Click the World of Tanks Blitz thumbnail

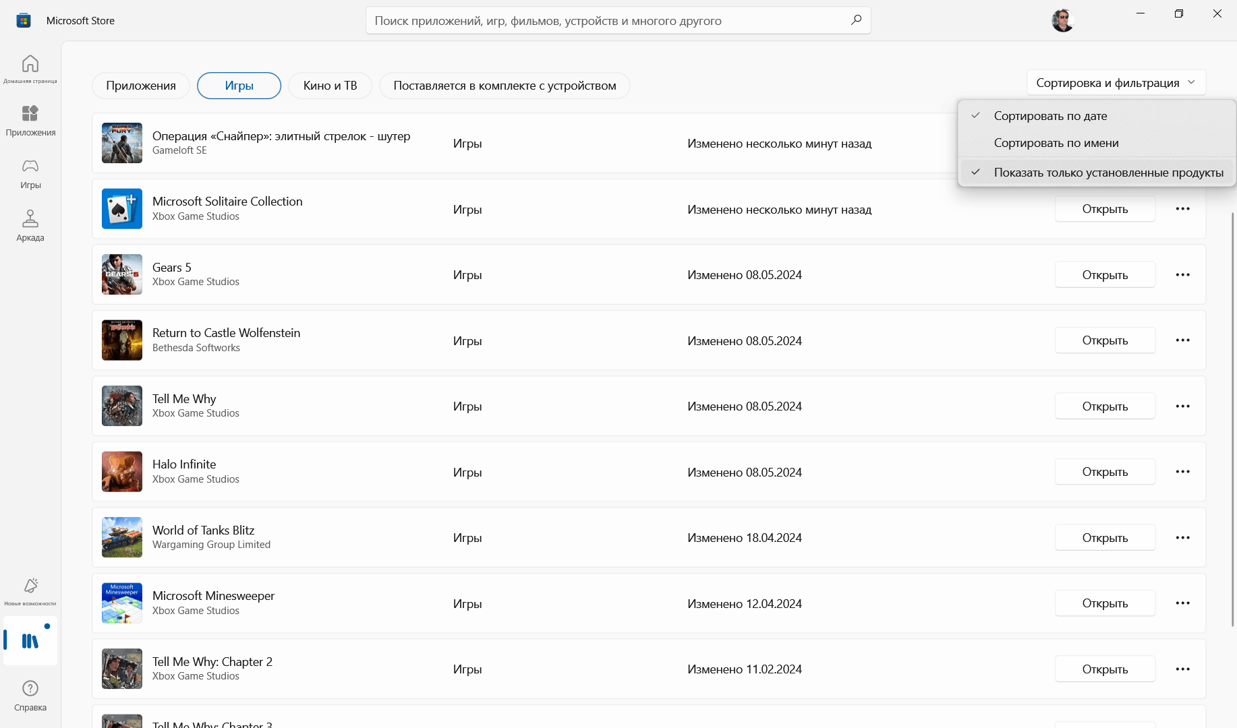tap(122, 537)
